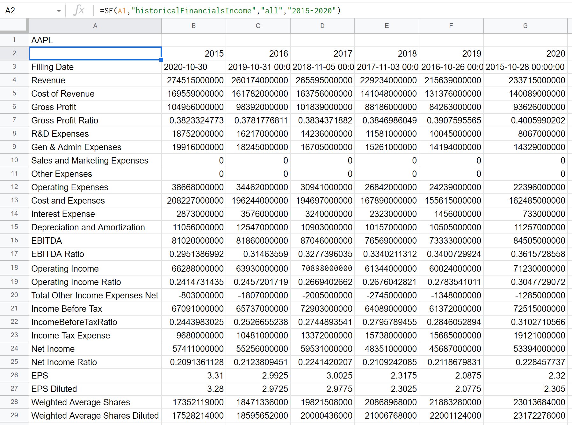Select the Revenue label cell

coord(95,80)
